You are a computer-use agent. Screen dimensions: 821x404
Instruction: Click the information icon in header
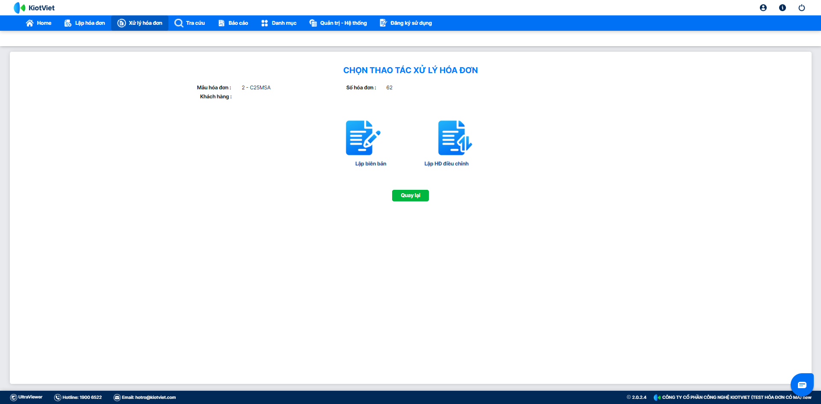click(783, 8)
